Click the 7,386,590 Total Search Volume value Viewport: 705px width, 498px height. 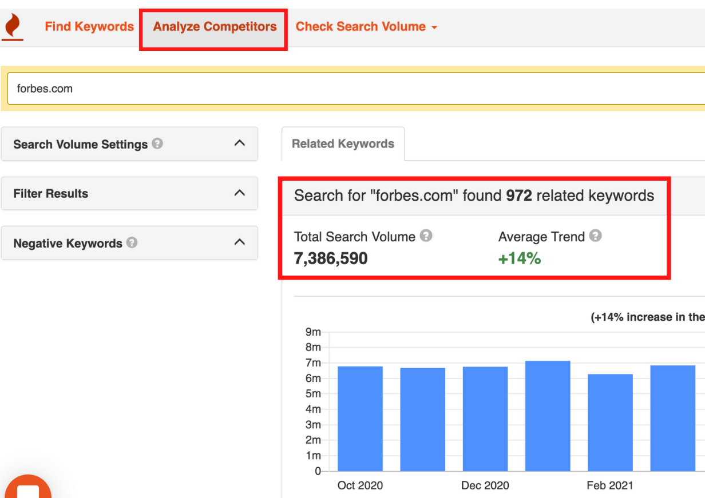tap(331, 258)
